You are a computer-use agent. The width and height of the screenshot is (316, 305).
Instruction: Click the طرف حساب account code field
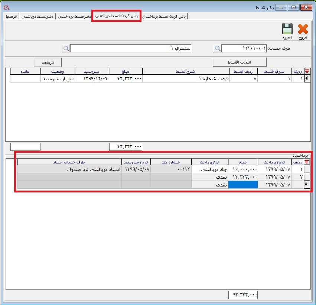[x=244, y=49]
